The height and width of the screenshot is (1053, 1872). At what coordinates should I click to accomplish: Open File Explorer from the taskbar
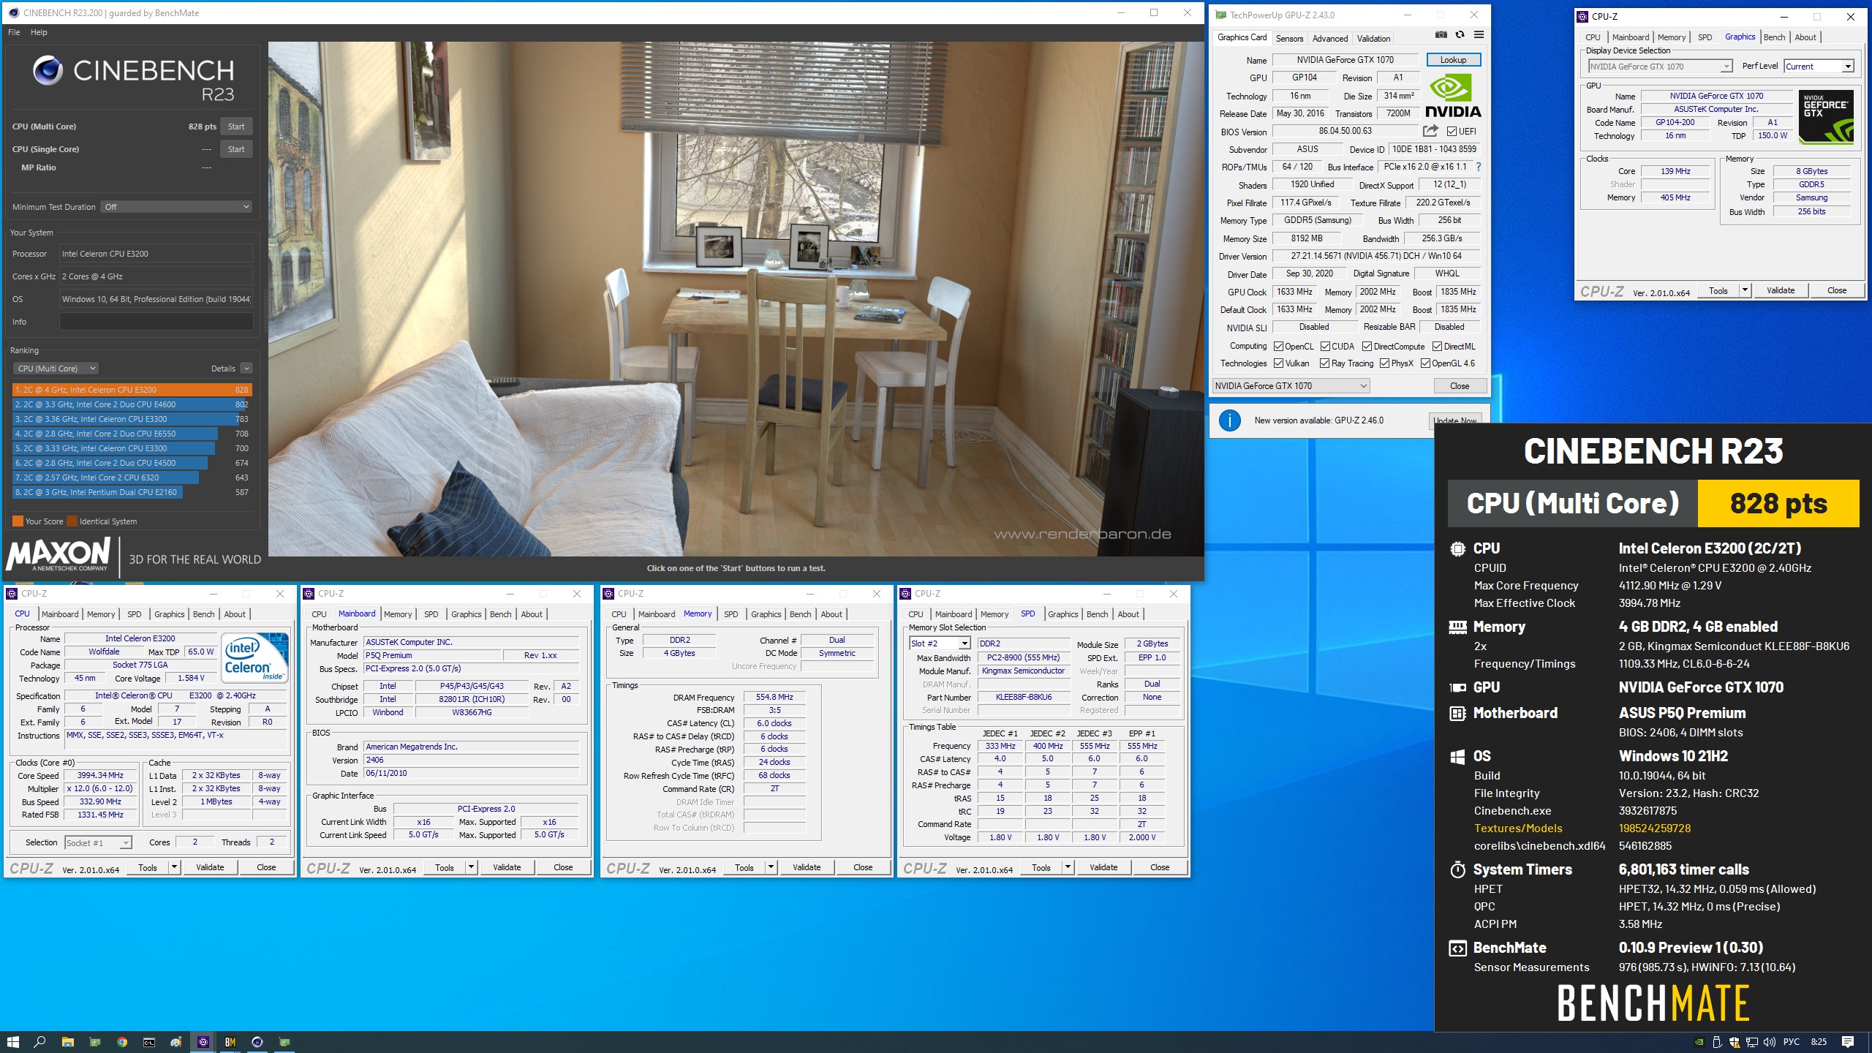point(67,1042)
